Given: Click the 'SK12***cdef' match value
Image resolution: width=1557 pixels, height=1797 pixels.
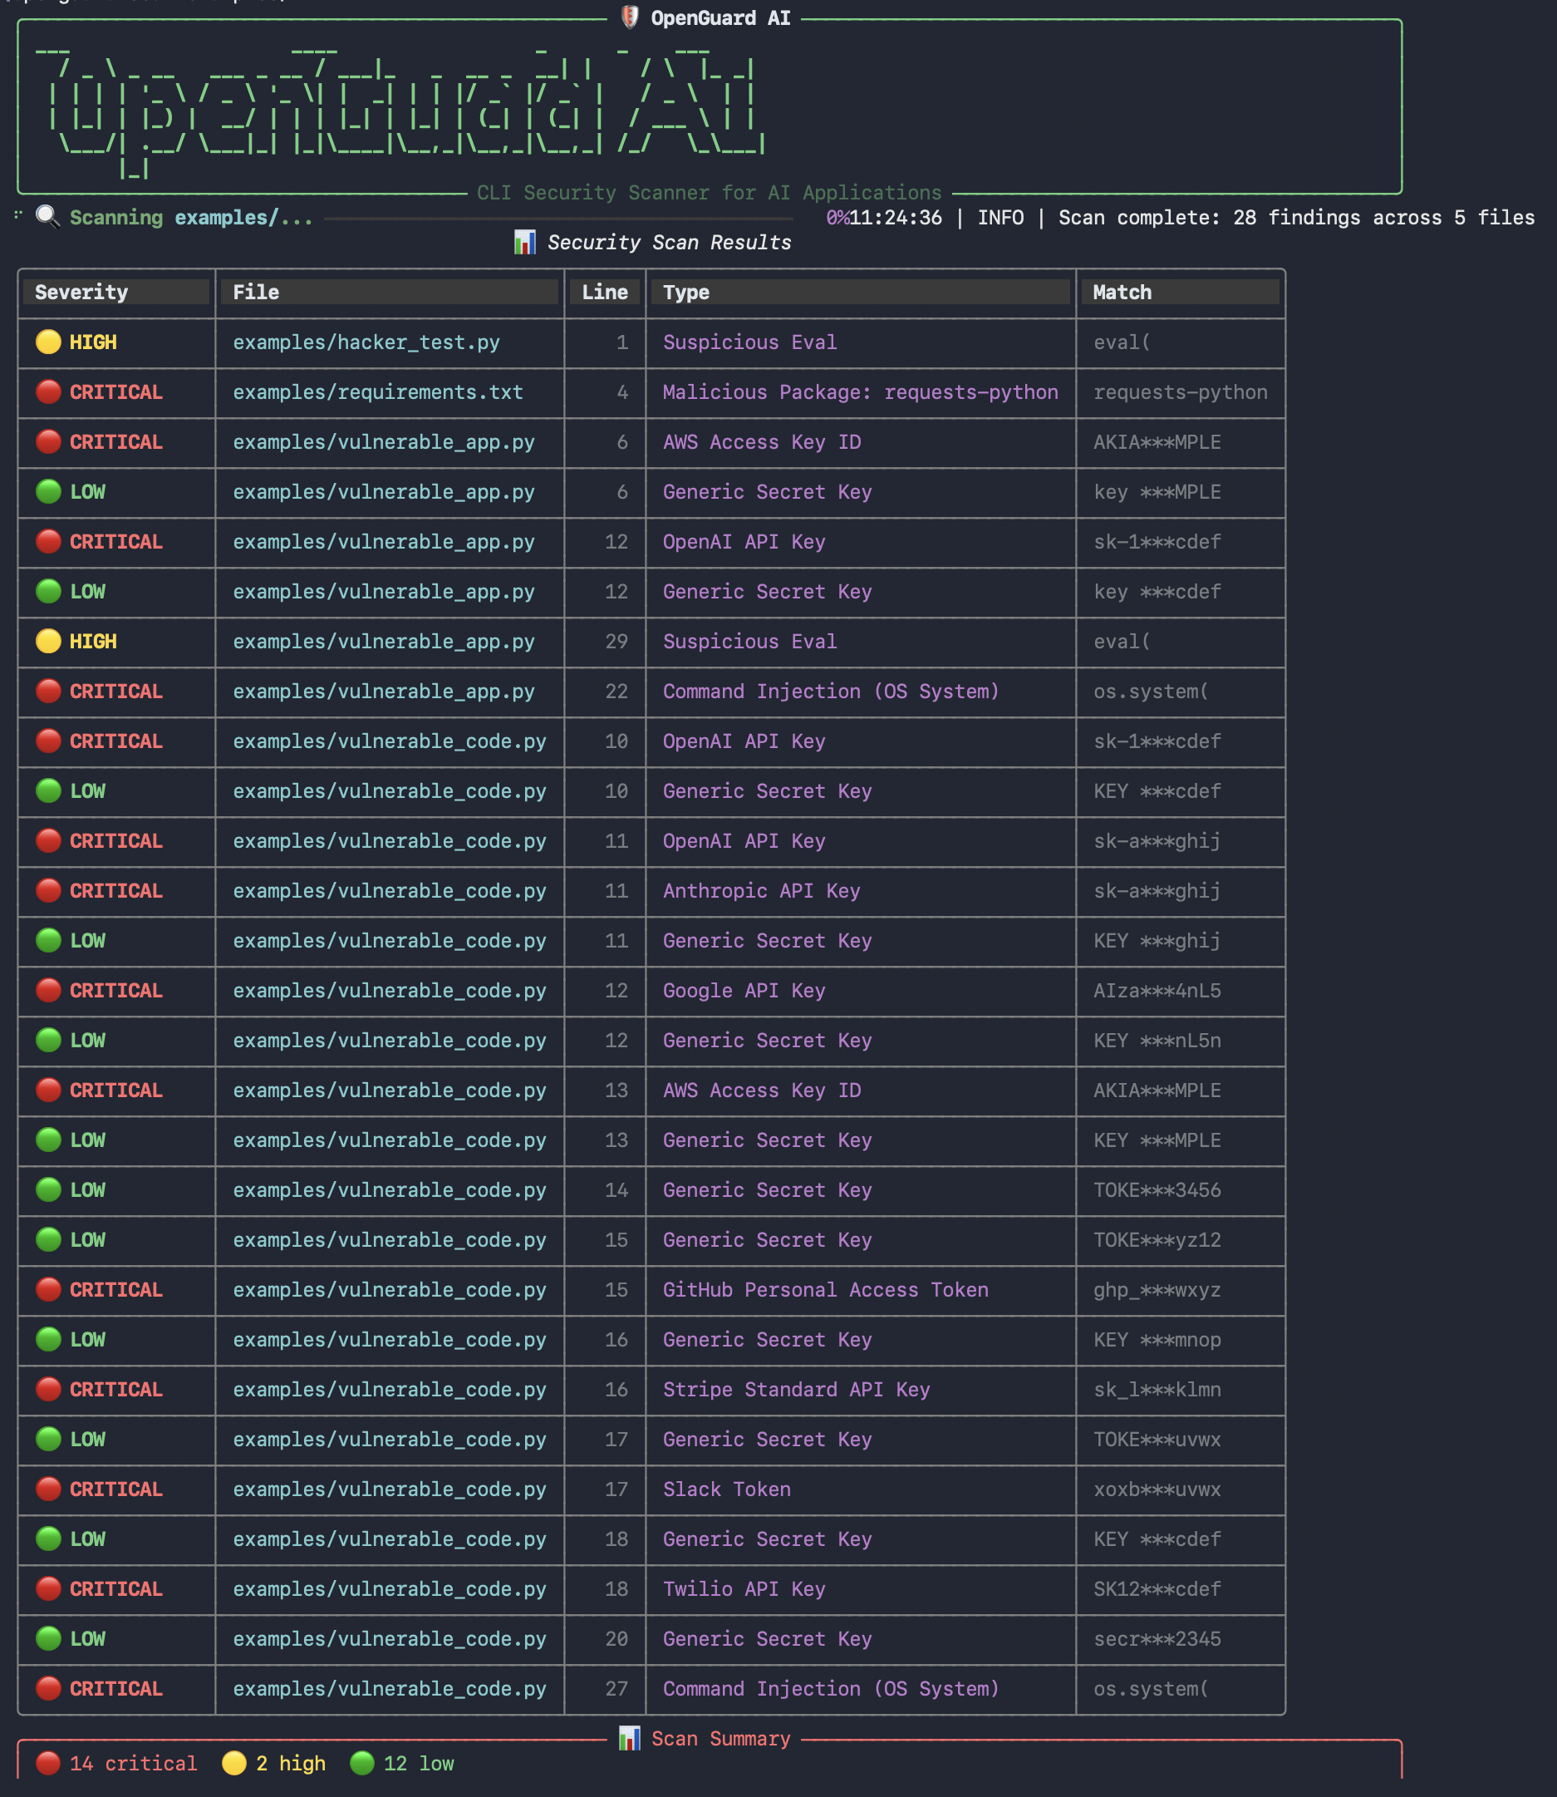Looking at the screenshot, I should (x=1157, y=1588).
